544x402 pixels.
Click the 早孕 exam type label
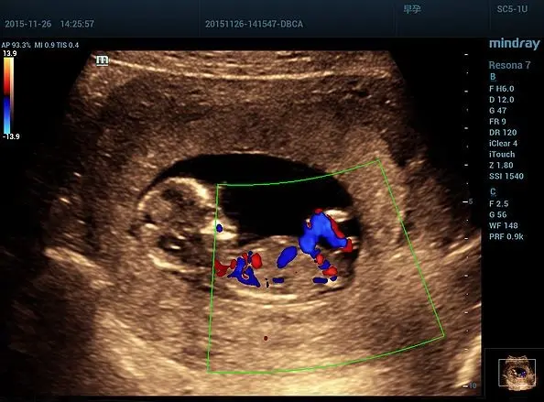tap(412, 9)
